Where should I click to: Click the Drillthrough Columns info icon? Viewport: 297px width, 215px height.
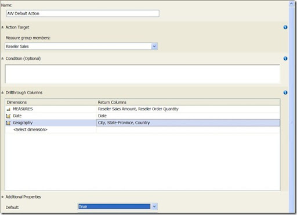pos(285,92)
